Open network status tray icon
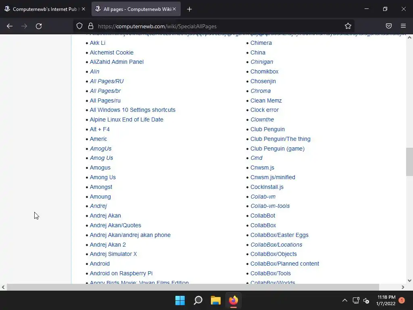The image size is (413, 310). point(356,300)
